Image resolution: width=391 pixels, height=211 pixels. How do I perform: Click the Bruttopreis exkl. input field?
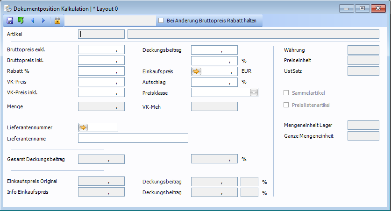click(101, 50)
